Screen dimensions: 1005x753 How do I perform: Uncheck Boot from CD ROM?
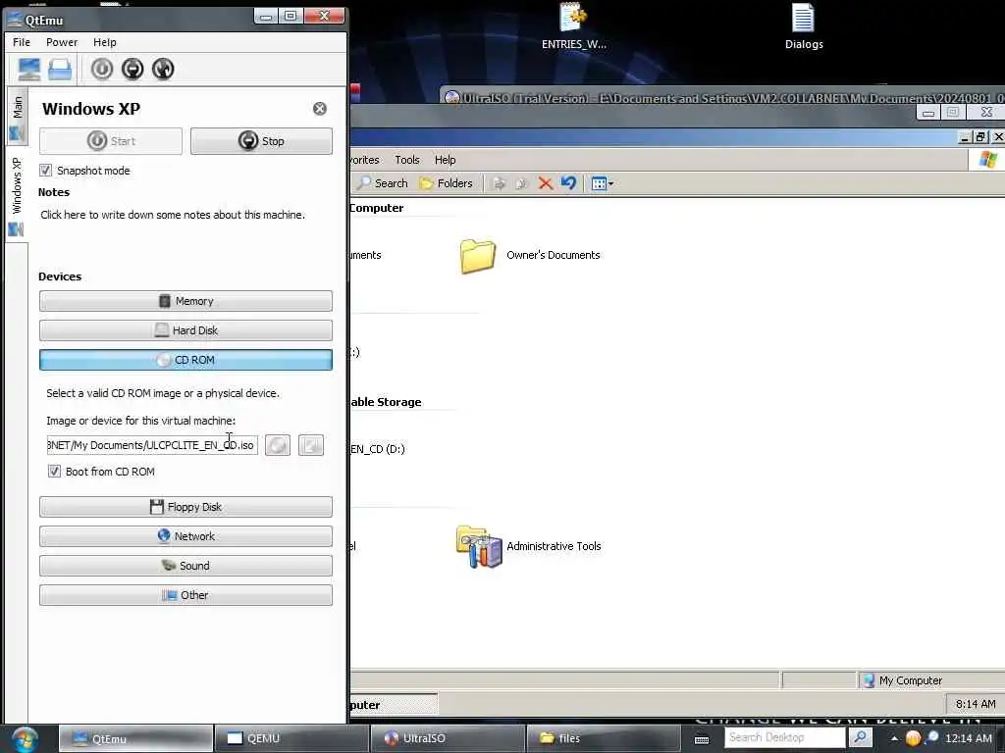pyautogui.click(x=55, y=472)
